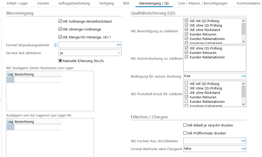Open formula editor for WE Formel Anz. Art.Etiketten
This screenshot has width=262, height=157.
point(243,141)
